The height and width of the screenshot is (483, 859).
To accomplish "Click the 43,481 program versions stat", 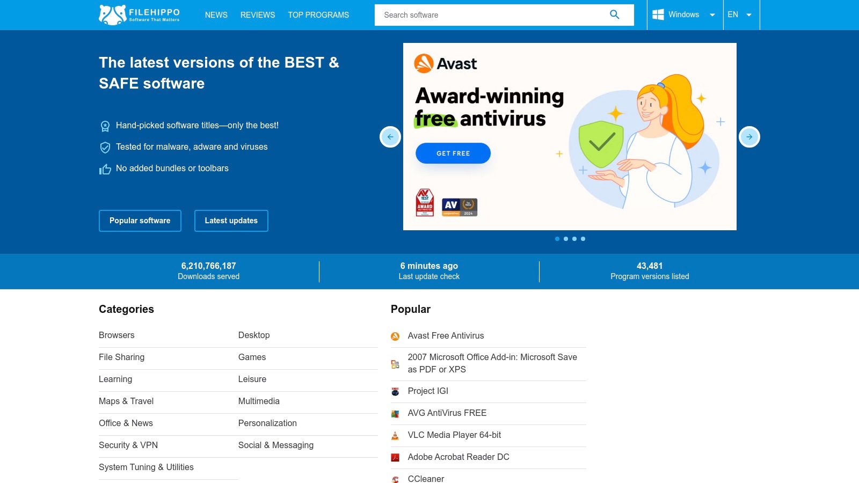I will point(650,271).
